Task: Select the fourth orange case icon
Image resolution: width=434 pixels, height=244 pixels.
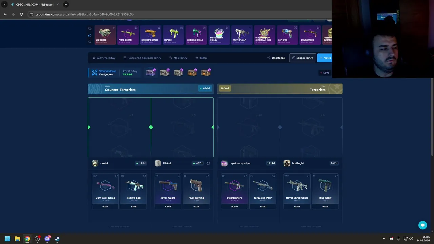Action: [x=192, y=73]
